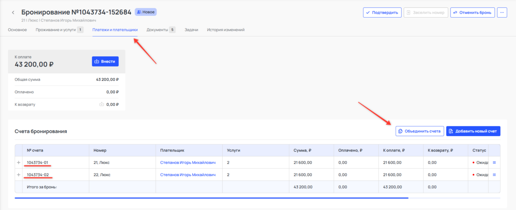Click the Объединить счета button

pyautogui.click(x=420, y=131)
